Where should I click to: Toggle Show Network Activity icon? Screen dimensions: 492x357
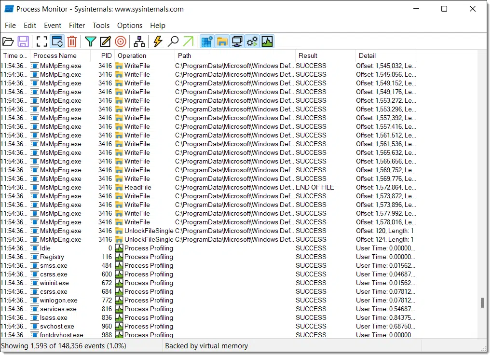tap(237, 41)
